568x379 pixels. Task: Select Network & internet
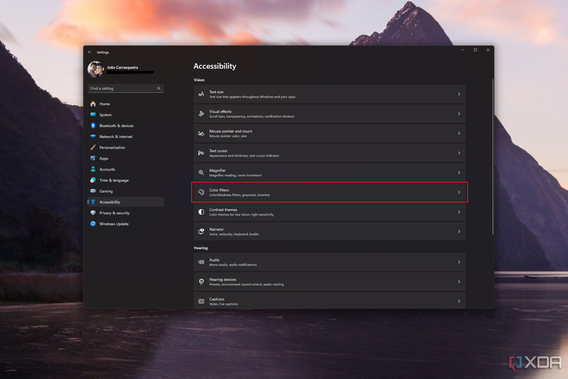[126, 137]
